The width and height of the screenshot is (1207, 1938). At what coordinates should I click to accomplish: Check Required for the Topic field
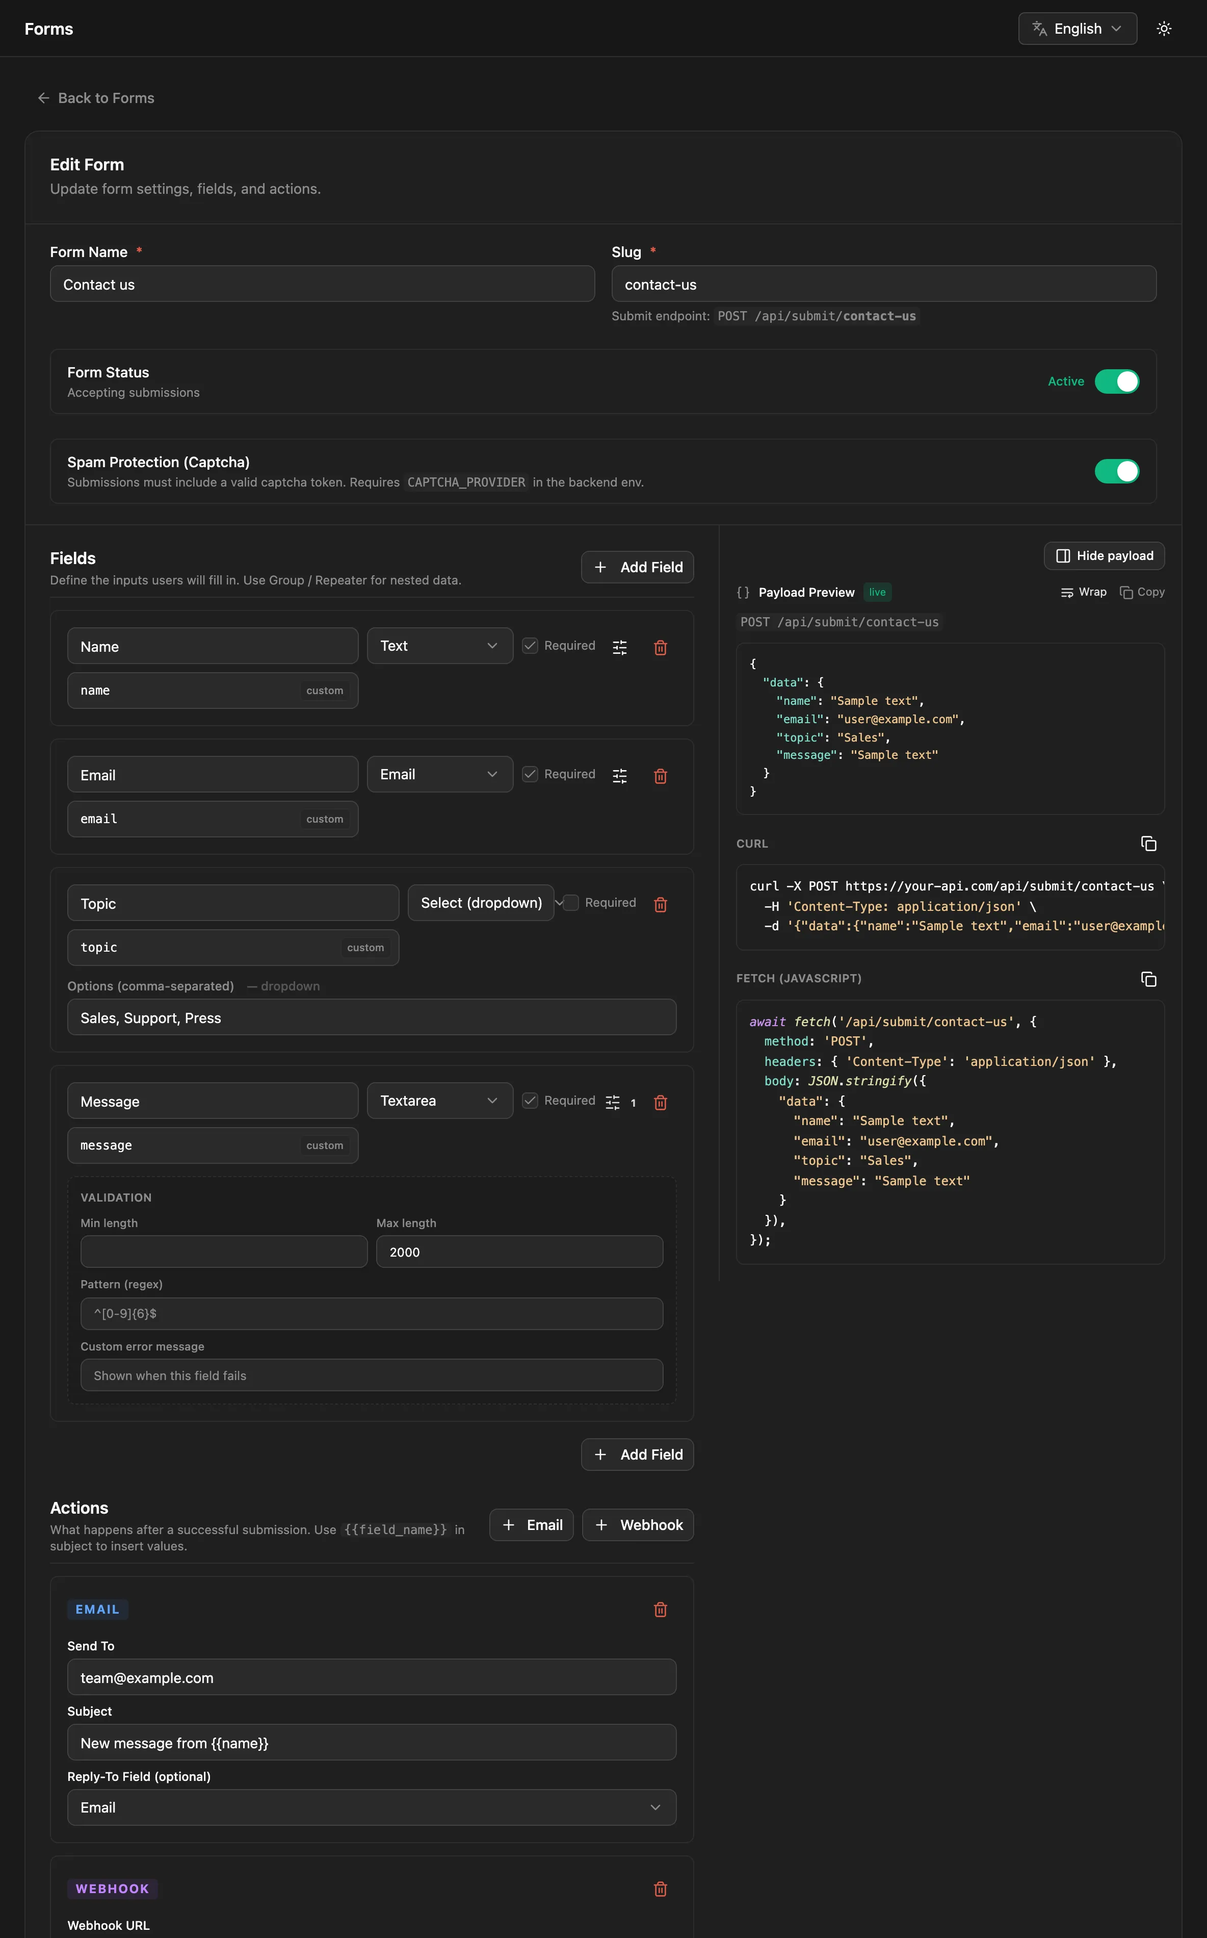[571, 902]
